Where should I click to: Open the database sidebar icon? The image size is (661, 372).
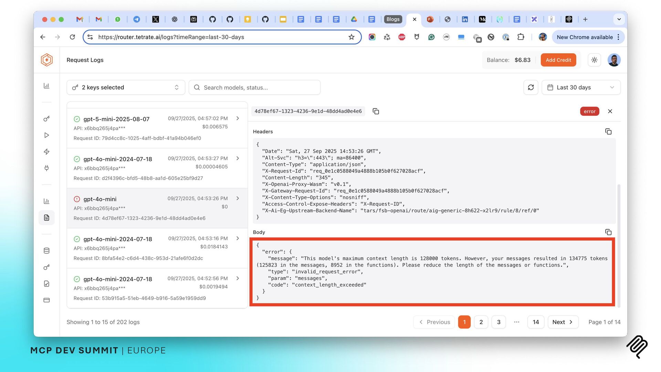46,251
